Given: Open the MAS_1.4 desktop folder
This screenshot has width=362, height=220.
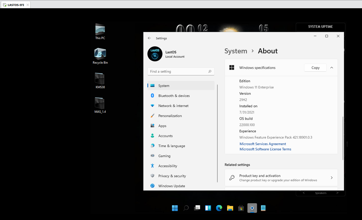Looking at the screenshot, I should (100, 105).
